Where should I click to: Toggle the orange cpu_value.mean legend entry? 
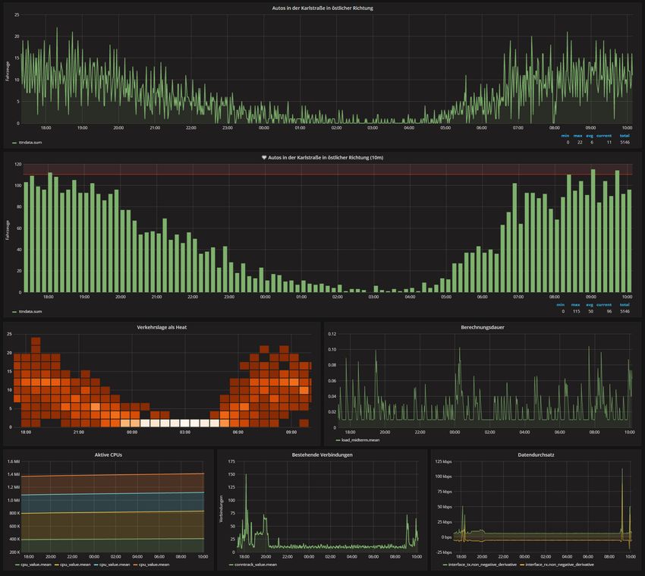153,565
